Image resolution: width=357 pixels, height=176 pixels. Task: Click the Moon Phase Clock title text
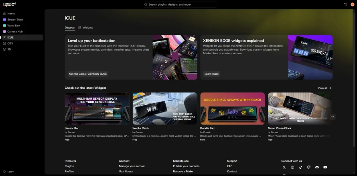click(280, 128)
